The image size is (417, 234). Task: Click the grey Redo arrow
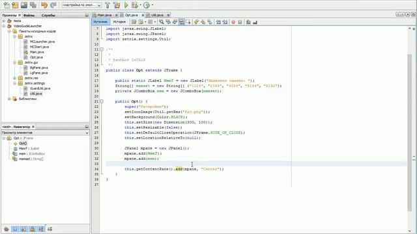(x=53, y=5)
